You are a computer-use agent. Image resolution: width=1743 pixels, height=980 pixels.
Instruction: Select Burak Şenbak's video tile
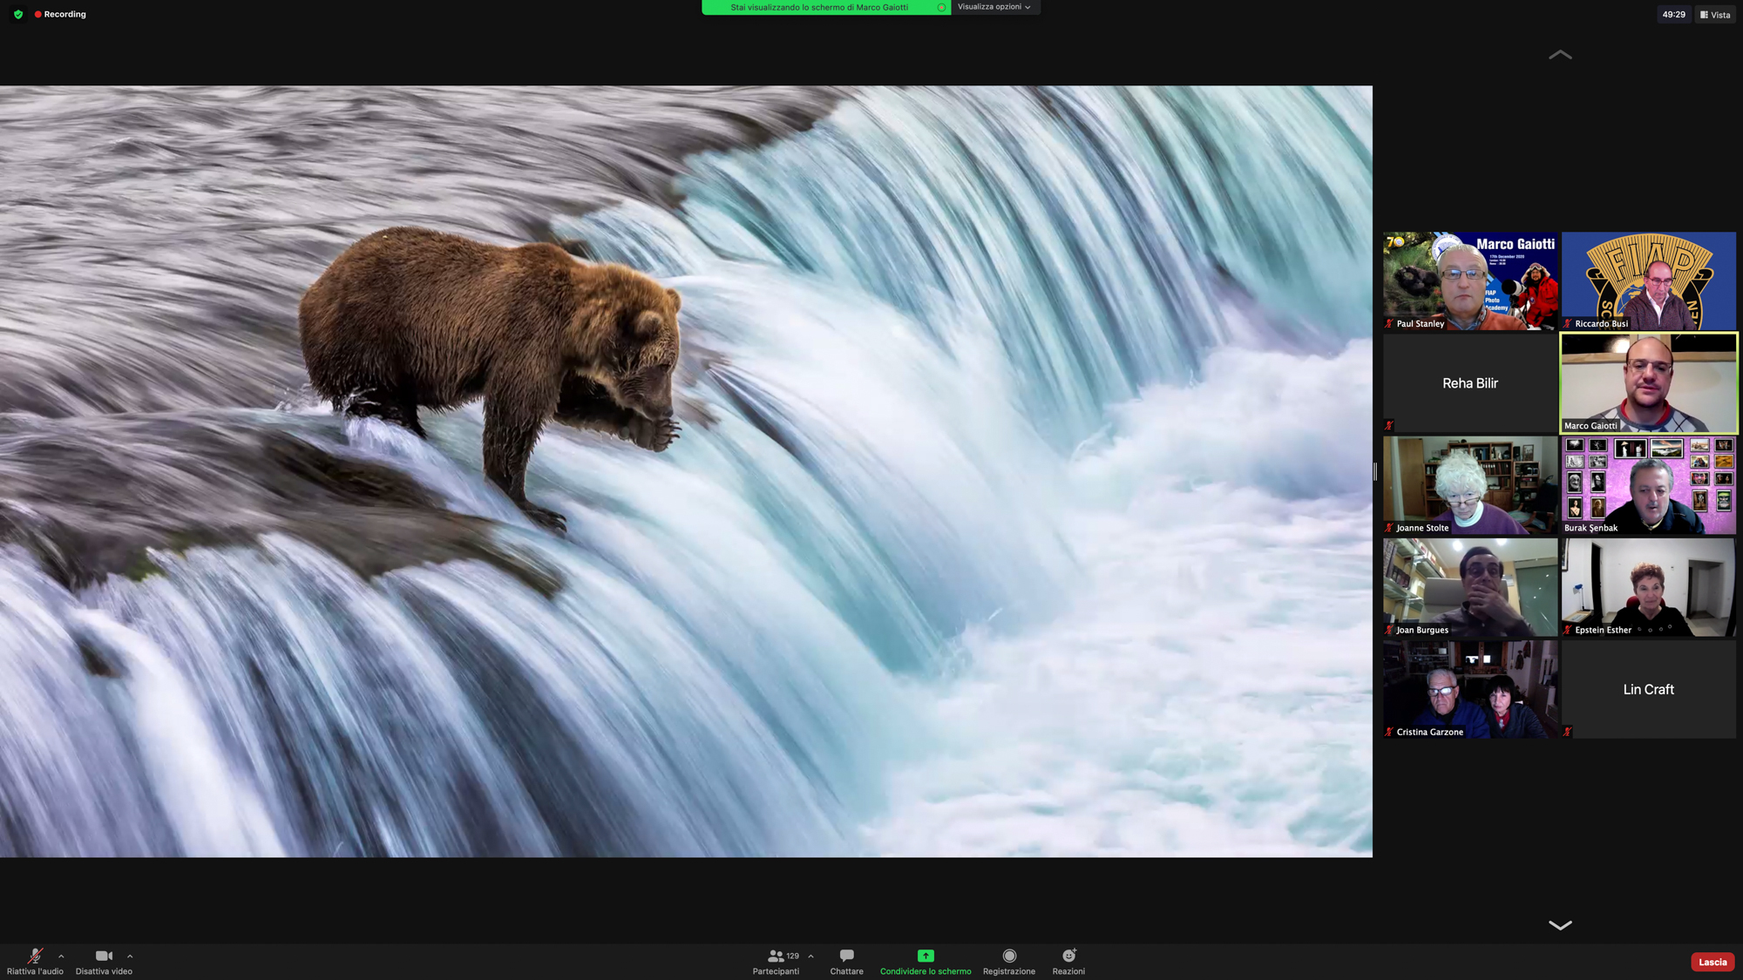pyautogui.click(x=1649, y=485)
